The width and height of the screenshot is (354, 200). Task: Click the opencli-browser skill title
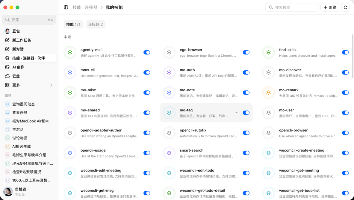coord(293,130)
